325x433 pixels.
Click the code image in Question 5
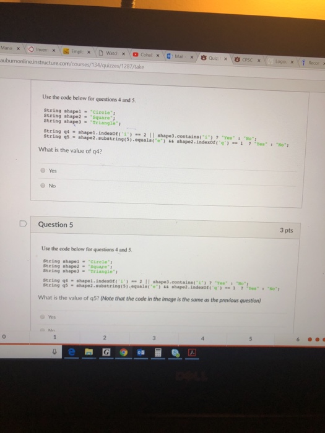point(161,274)
